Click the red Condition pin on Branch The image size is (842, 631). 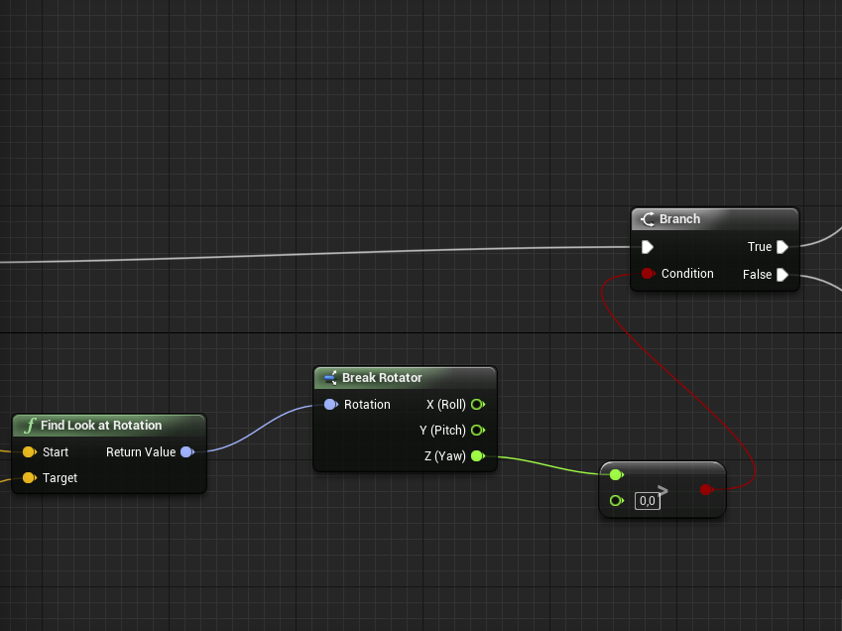pyautogui.click(x=648, y=274)
